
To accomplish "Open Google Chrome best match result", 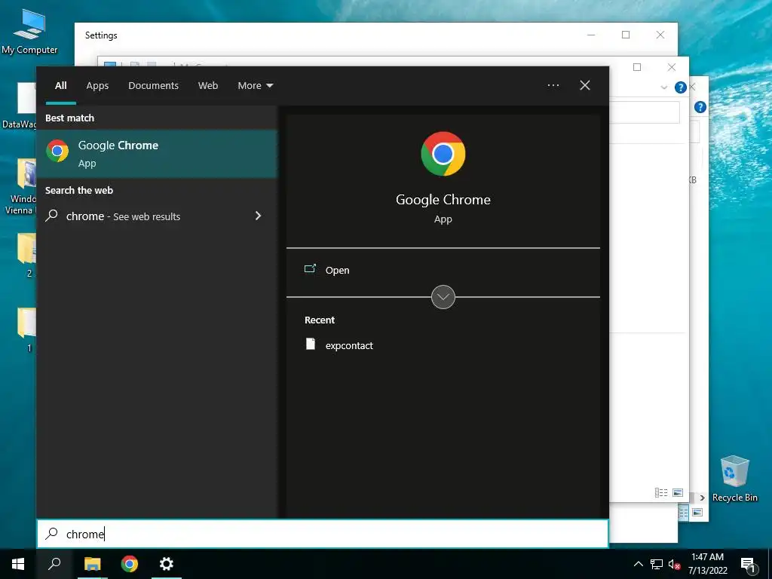I will point(157,154).
